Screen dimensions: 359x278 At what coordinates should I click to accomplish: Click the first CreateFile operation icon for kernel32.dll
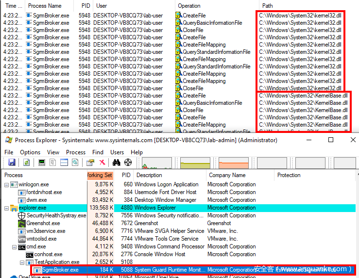(179, 16)
